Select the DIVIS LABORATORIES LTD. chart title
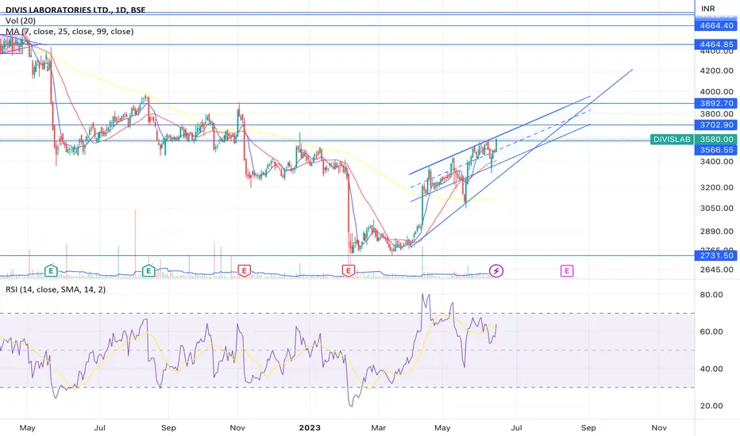Viewport: 740px width, 436px height. coord(75,10)
